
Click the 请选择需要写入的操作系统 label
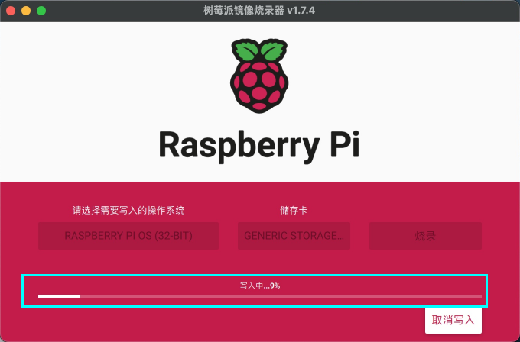128,210
